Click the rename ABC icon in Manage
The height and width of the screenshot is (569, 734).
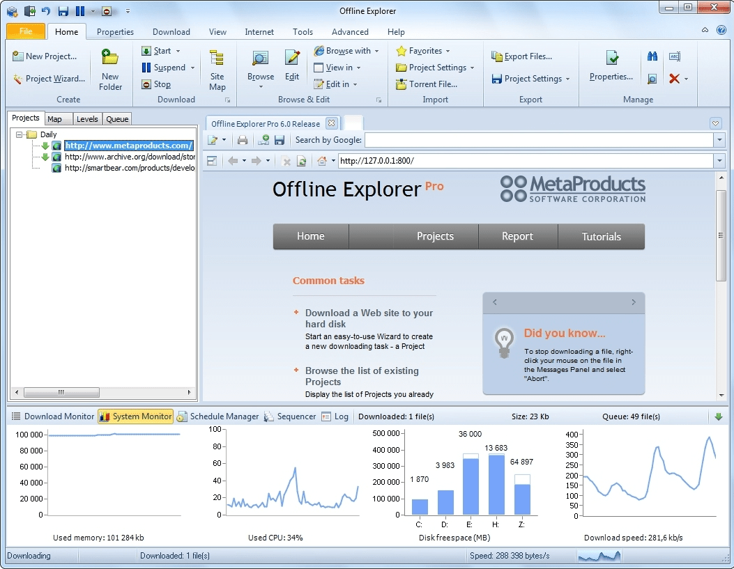point(675,56)
